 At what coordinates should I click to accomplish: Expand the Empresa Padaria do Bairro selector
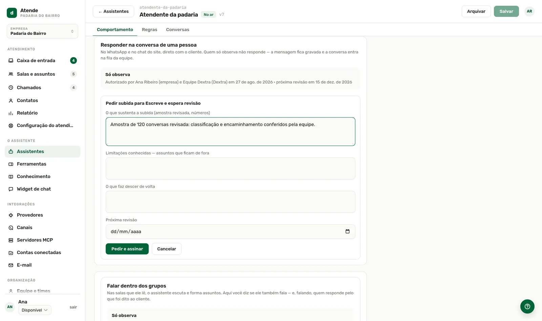click(42, 31)
